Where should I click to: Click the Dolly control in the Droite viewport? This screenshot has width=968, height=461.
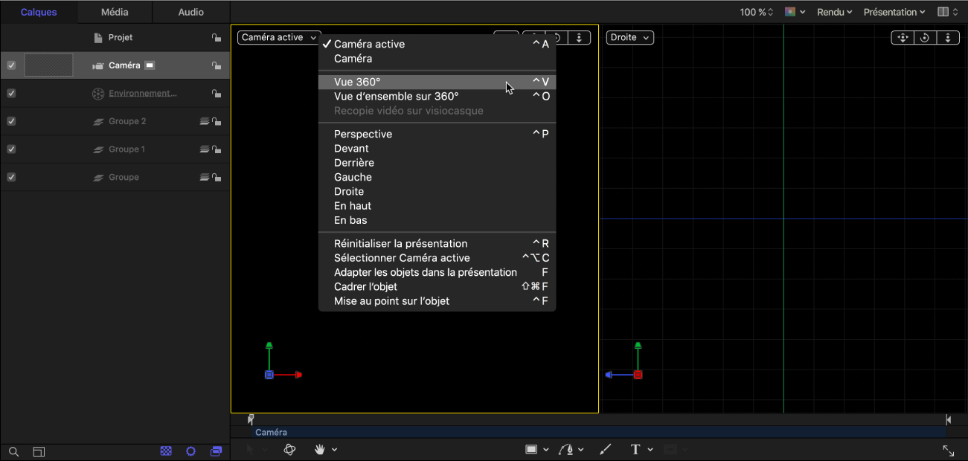(947, 37)
